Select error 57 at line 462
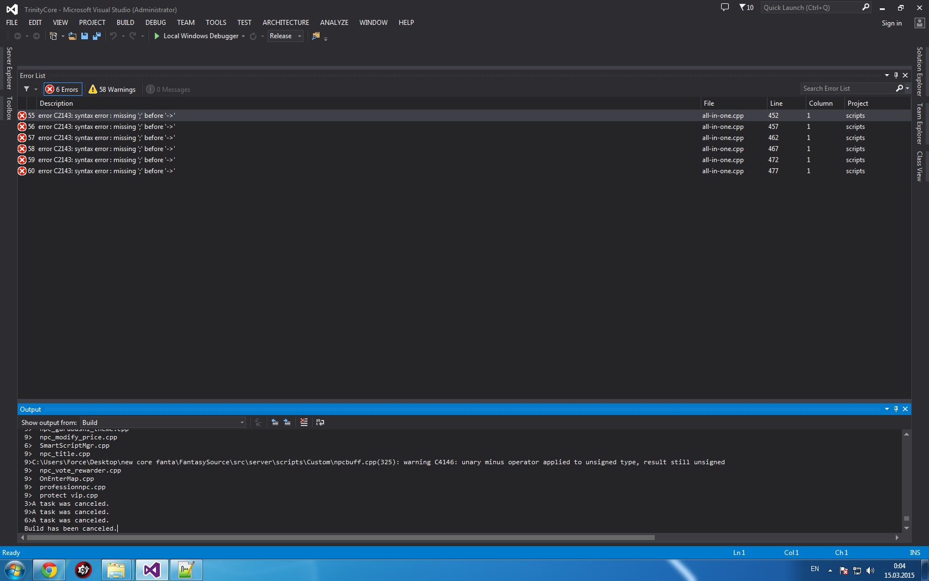This screenshot has width=929, height=581. 464,138
